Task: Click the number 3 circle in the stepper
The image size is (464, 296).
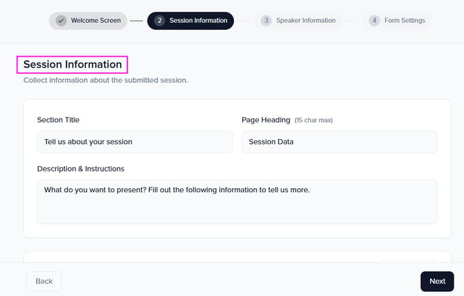Action: [266, 21]
